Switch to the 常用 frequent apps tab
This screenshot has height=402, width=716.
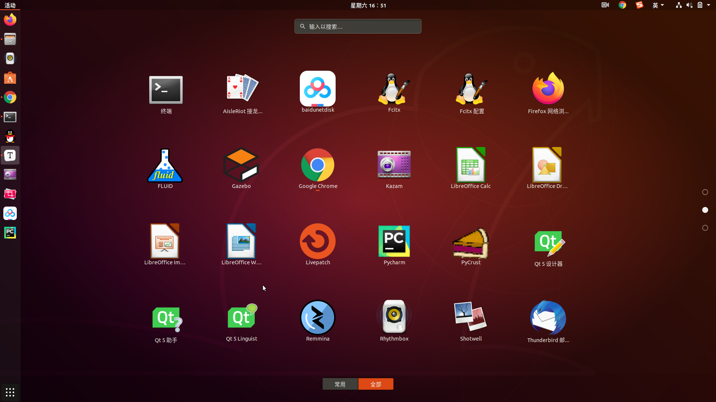click(340, 384)
